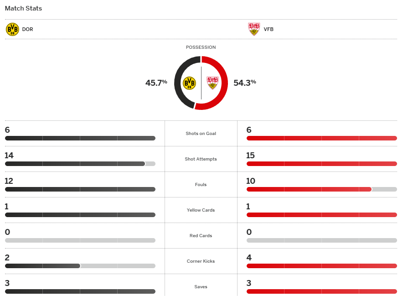Image resolution: width=403 pixels, height=296 pixels.
Task: Click the Dortmund crest in the header
Action: coord(12,30)
